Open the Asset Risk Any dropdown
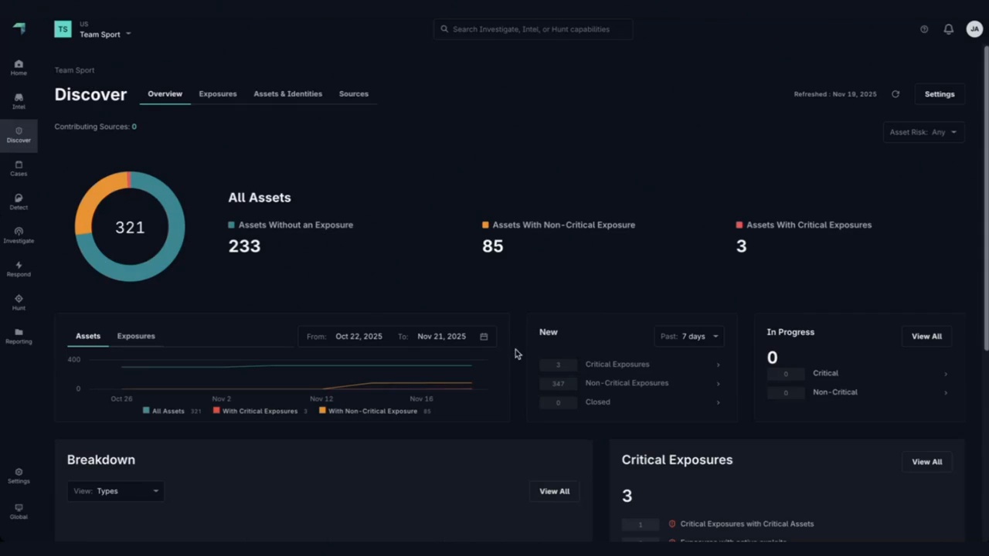989x556 pixels. (x=923, y=132)
